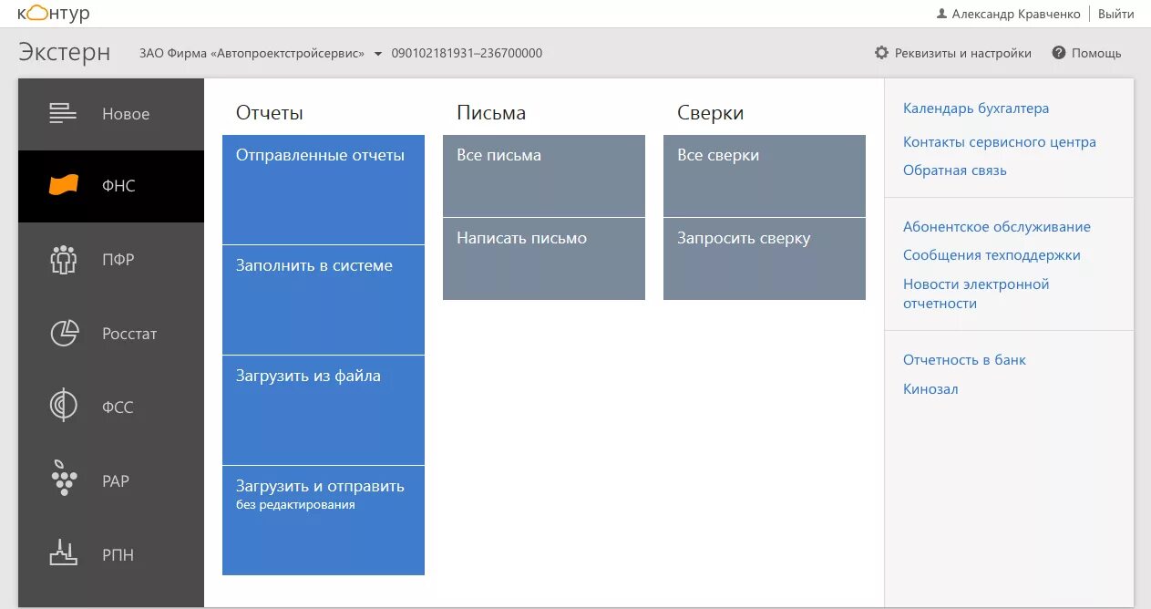Screen dimensions: 1151x609
Task: Select organization ЗАО Фирма «Автопроектстройсервис»
Action: point(252,53)
